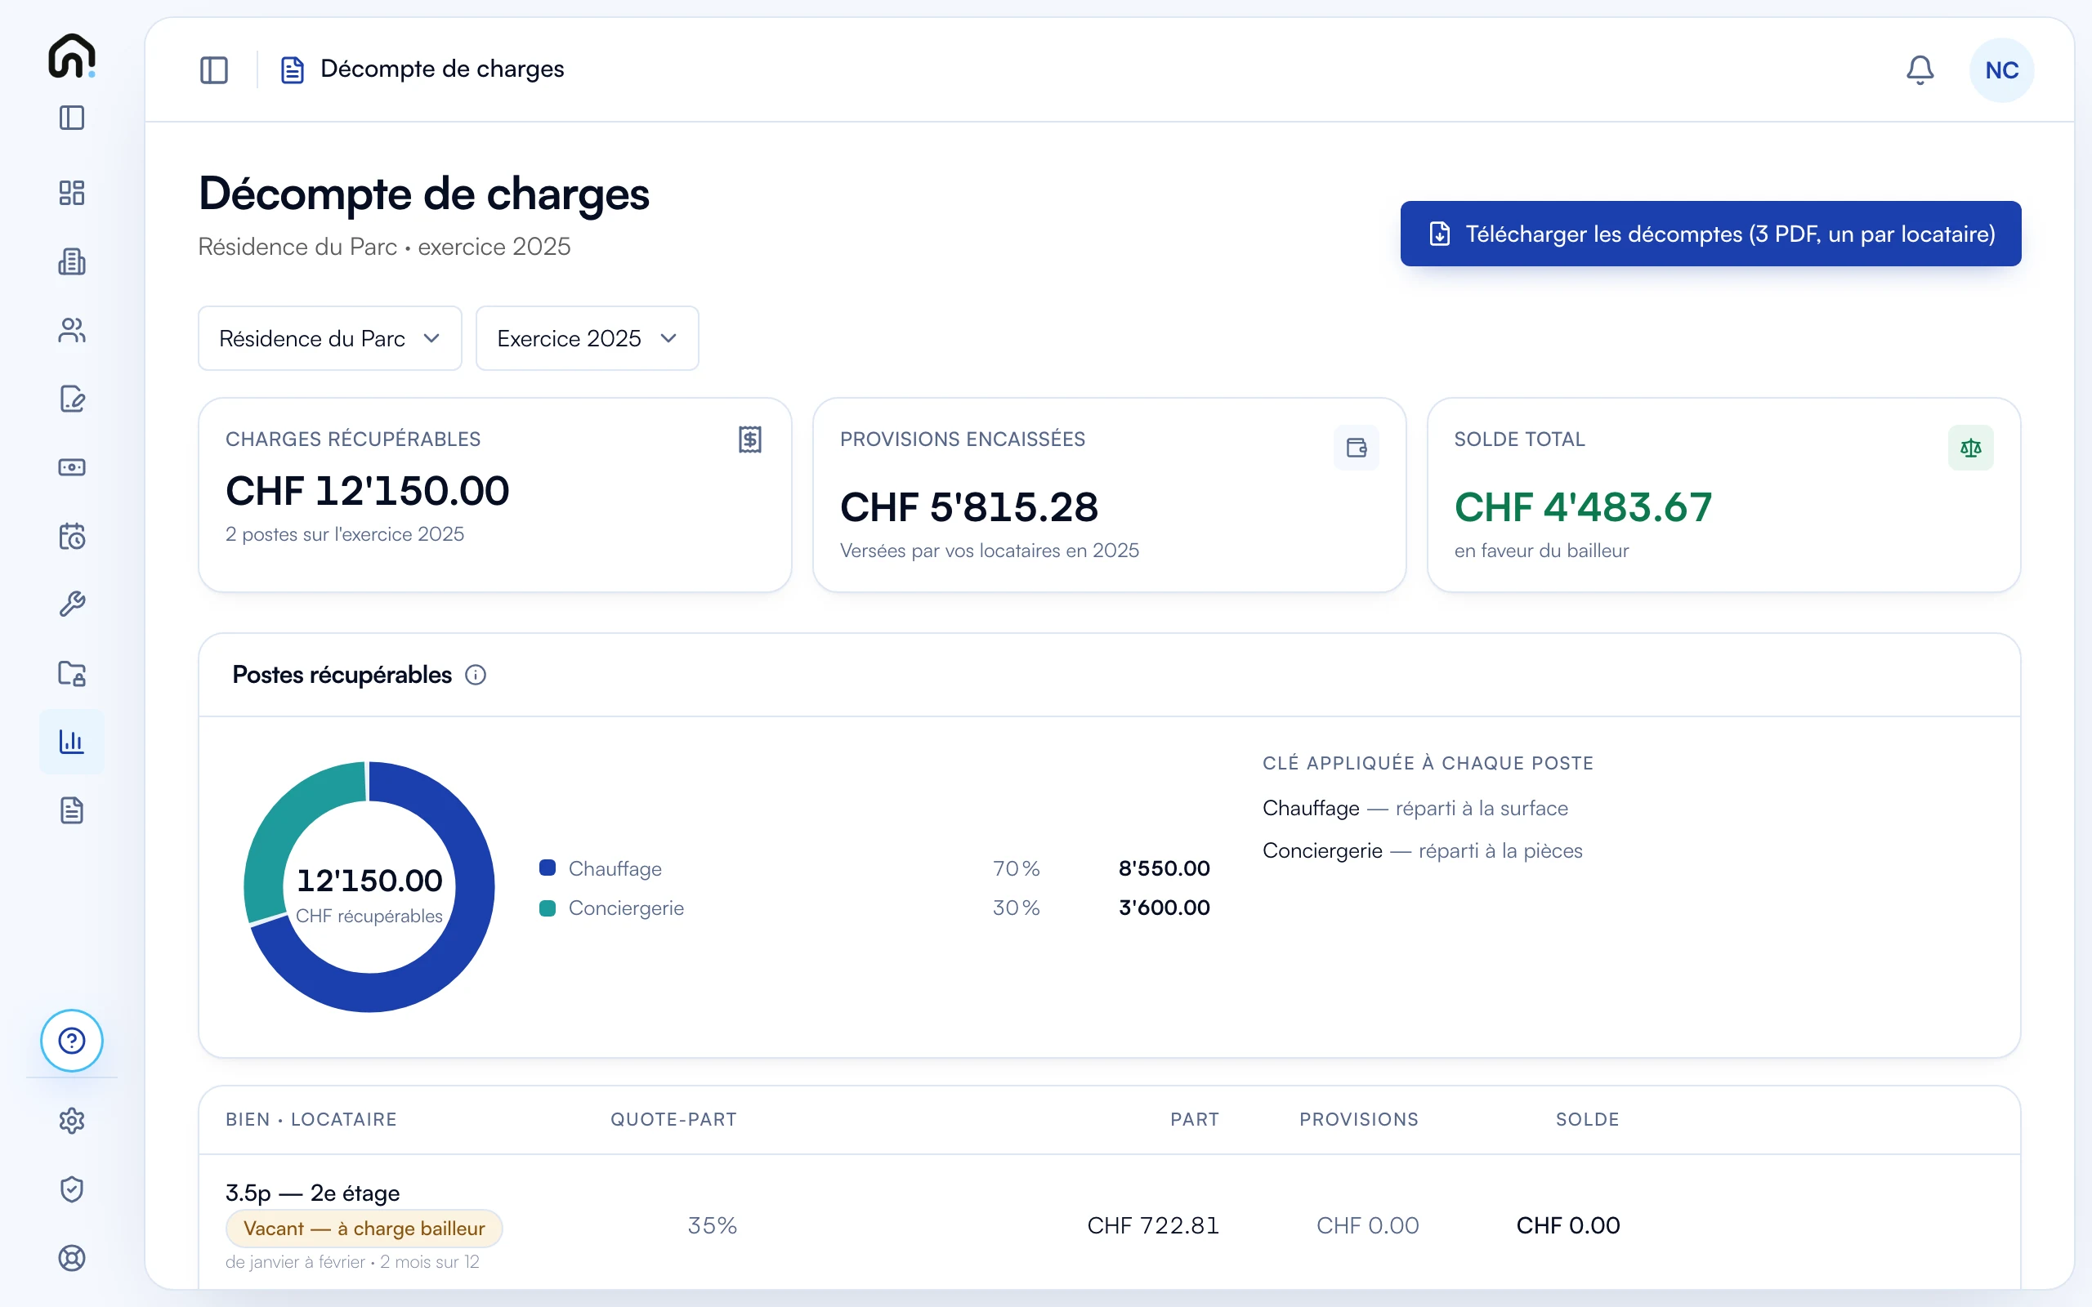
Task: Select the active charts icon menu item
Action: click(x=72, y=742)
